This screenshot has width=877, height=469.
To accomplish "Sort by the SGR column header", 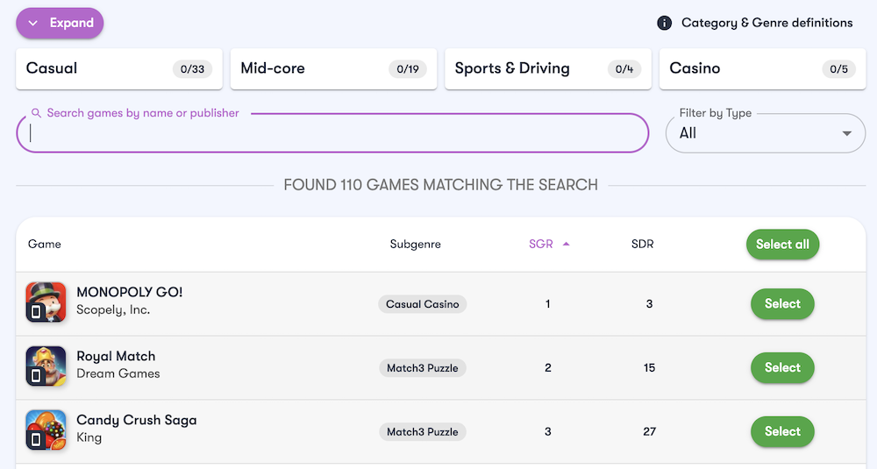I will coord(541,244).
